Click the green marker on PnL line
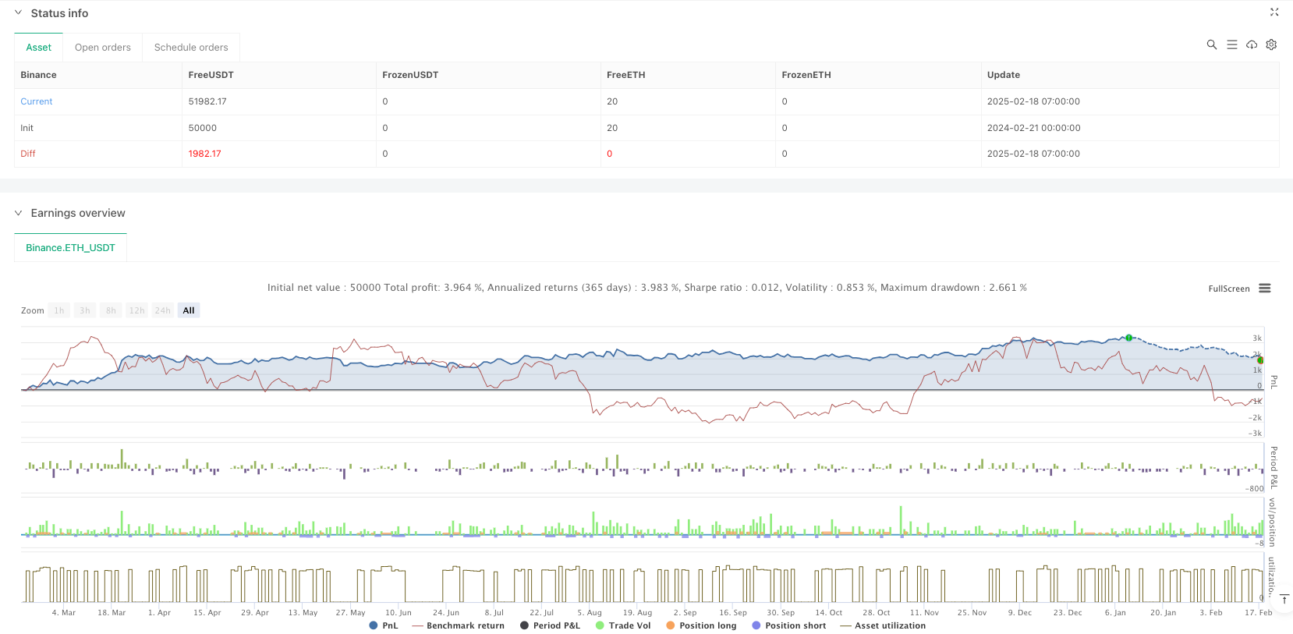The width and height of the screenshot is (1293, 634). [x=1128, y=338]
